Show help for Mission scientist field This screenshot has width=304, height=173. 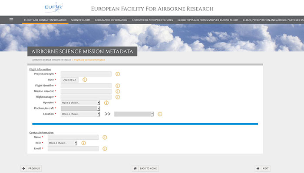coord(118,91)
